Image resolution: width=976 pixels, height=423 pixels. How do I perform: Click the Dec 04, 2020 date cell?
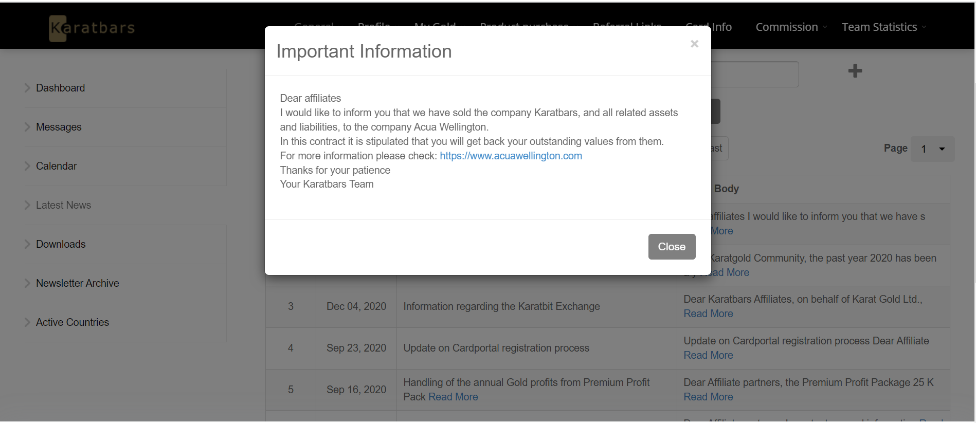(356, 306)
